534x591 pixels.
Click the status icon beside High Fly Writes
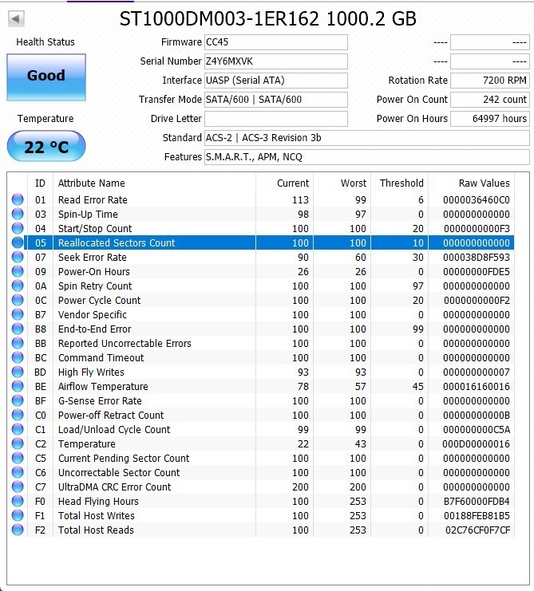pos(18,372)
